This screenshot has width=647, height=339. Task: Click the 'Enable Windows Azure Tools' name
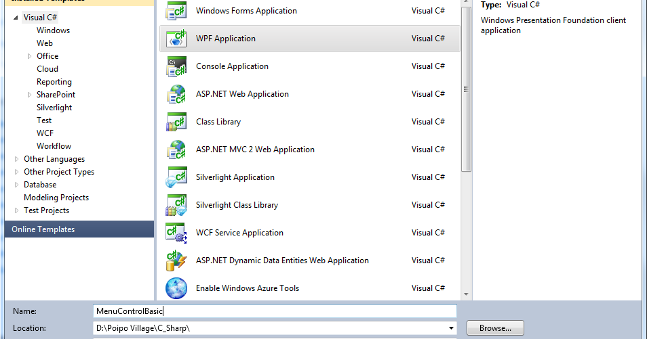click(x=247, y=288)
